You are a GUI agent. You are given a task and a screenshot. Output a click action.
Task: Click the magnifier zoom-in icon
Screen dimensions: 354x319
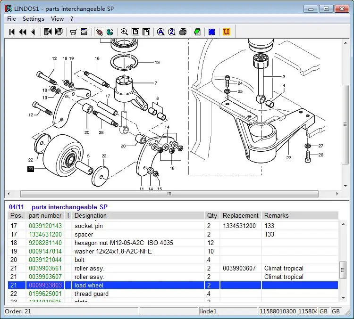(124, 32)
